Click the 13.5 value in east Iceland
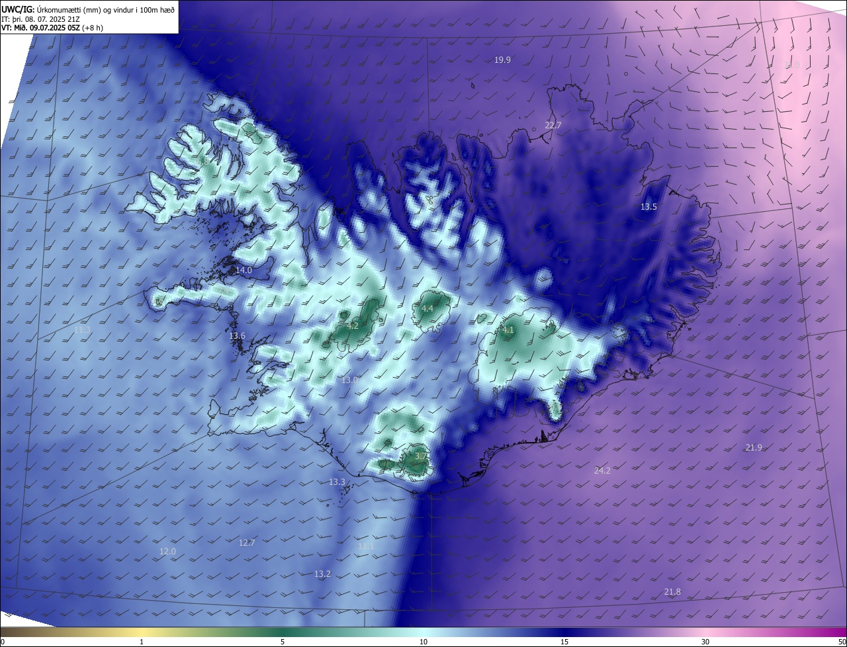This screenshot has height=647, width=847. 648,207
